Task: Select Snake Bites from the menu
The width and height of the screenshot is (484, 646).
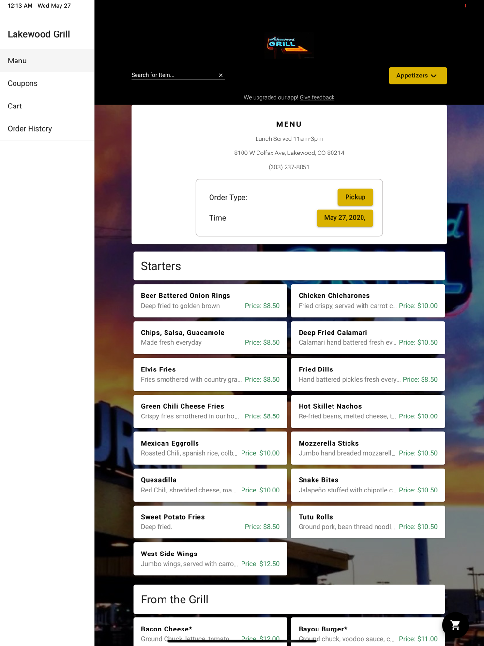Action: click(368, 485)
